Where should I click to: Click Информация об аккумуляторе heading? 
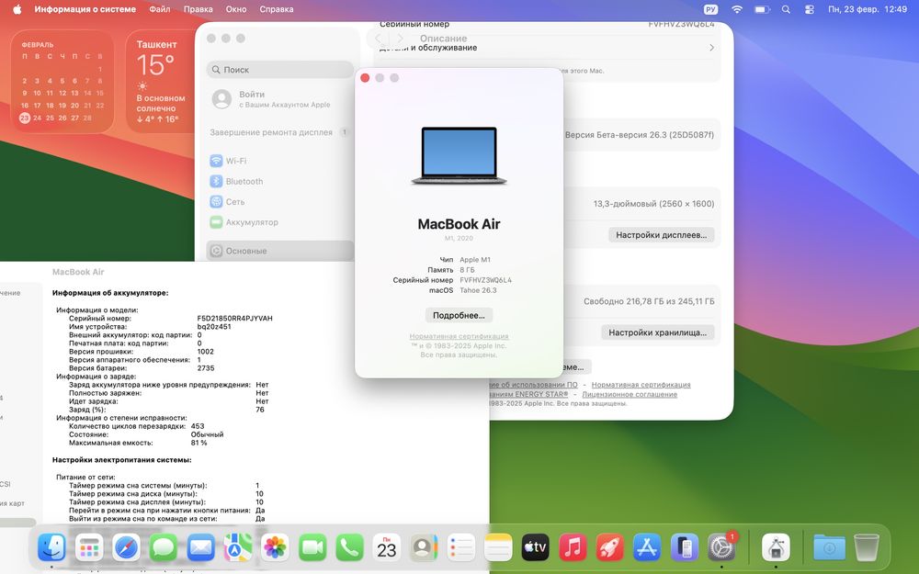pos(110,293)
